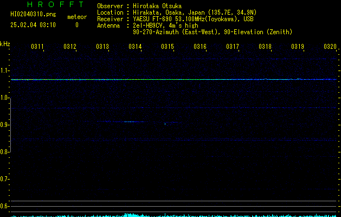
Task: Select the 0314 time marker
Action: coord(135,47)
